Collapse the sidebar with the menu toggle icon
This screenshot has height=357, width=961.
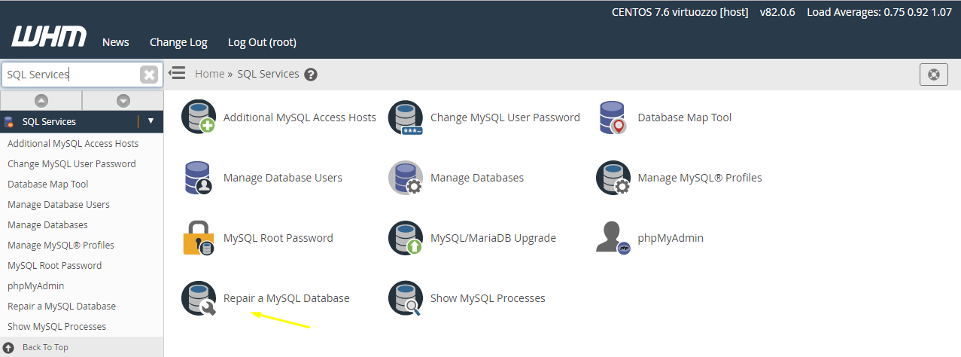[177, 73]
